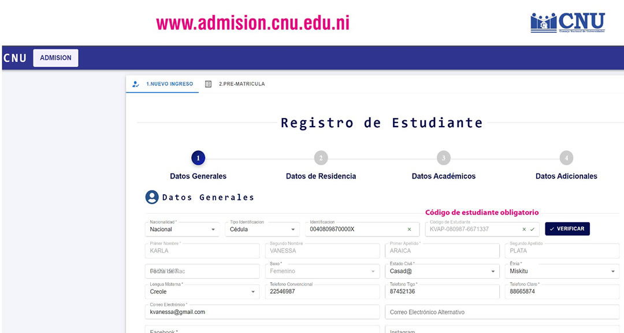The width and height of the screenshot is (624, 333).
Task: Go to step 3 circle, Datos Académicos
Action: [443, 158]
